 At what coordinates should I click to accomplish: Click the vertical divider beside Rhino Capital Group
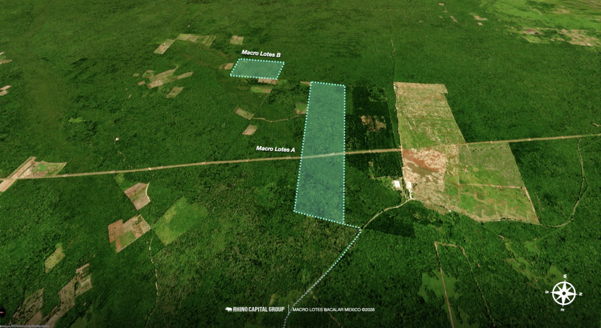pyautogui.click(x=288, y=309)
